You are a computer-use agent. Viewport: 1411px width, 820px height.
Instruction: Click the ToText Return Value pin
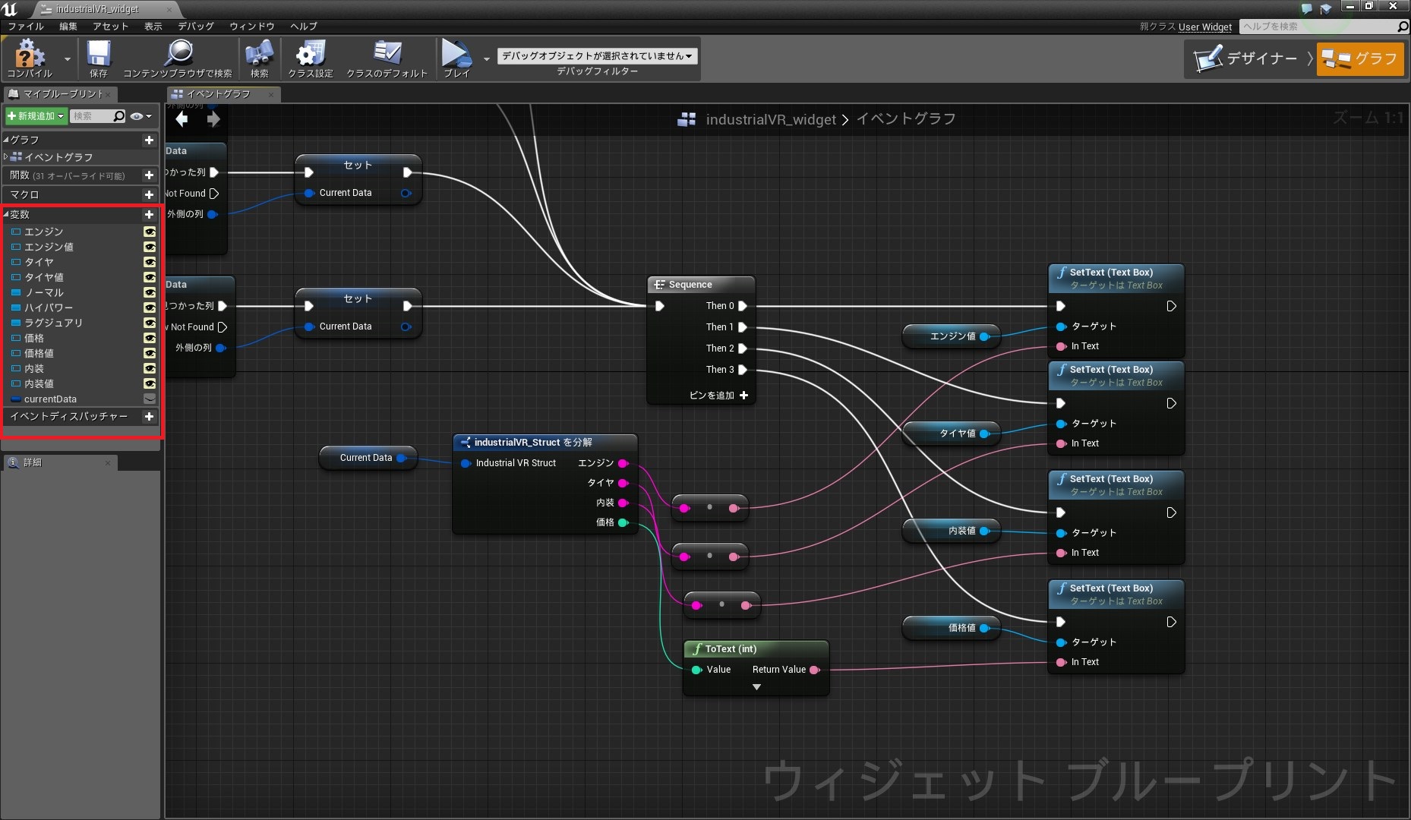(x=814, y=670)
